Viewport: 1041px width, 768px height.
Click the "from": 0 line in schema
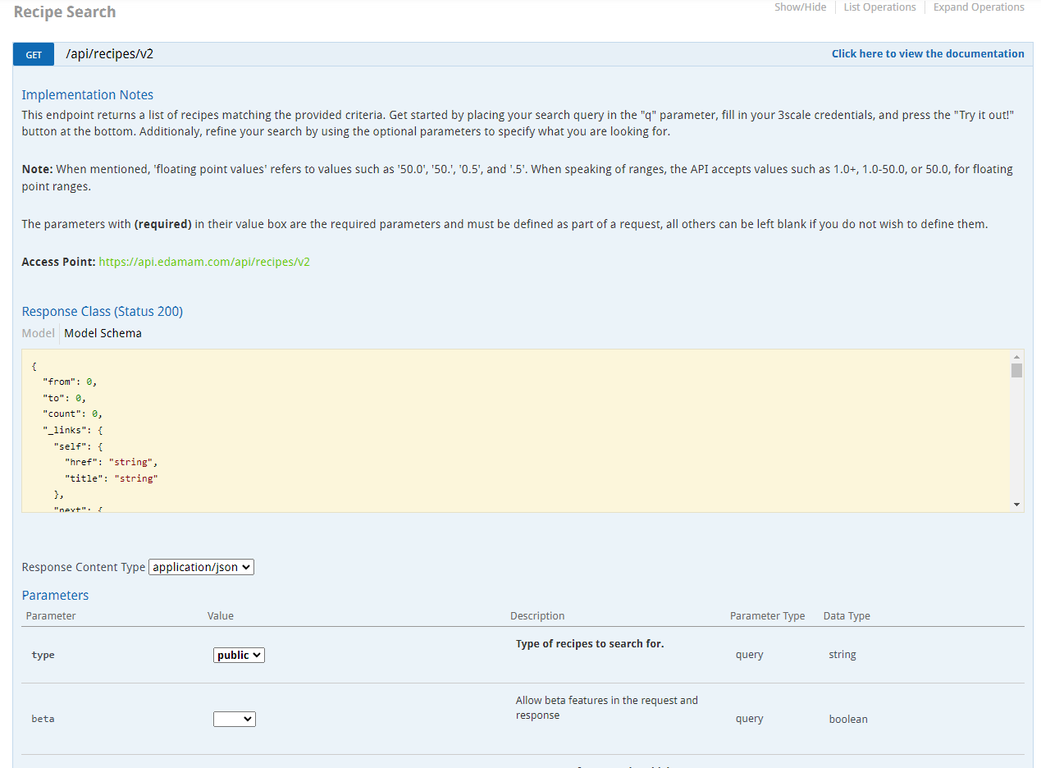(x=70, y=382)
